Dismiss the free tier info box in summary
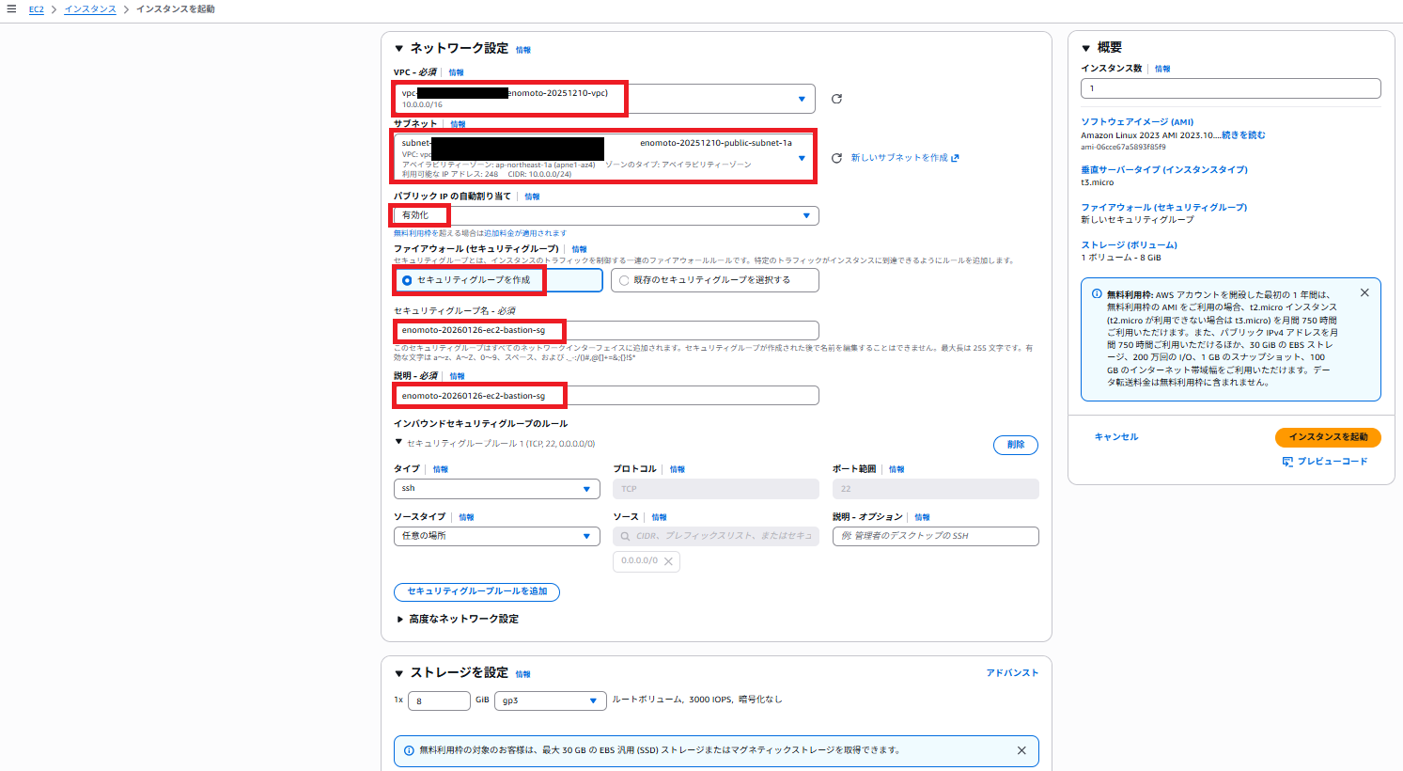The height and width of the screenshot is (771, 1403). click(1364, 293)
